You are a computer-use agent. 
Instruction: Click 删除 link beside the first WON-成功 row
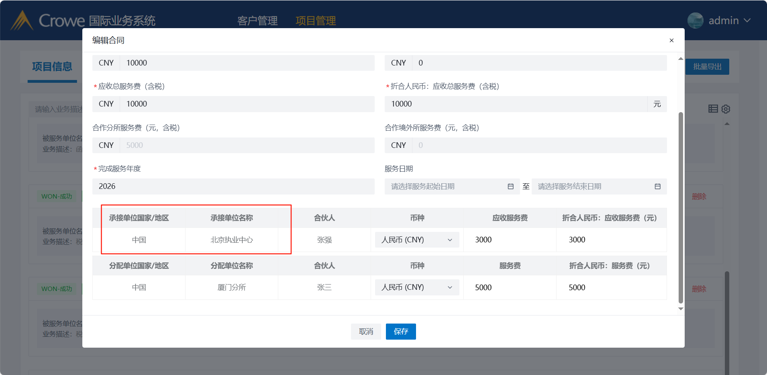[x=699, y=197]
